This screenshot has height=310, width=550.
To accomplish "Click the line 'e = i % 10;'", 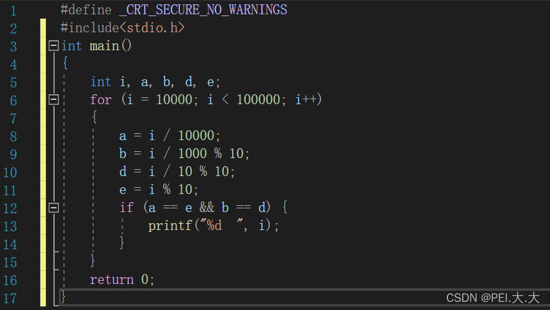I will click(158, 190).
